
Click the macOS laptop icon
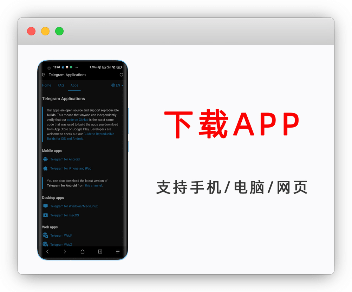[45, 215]
